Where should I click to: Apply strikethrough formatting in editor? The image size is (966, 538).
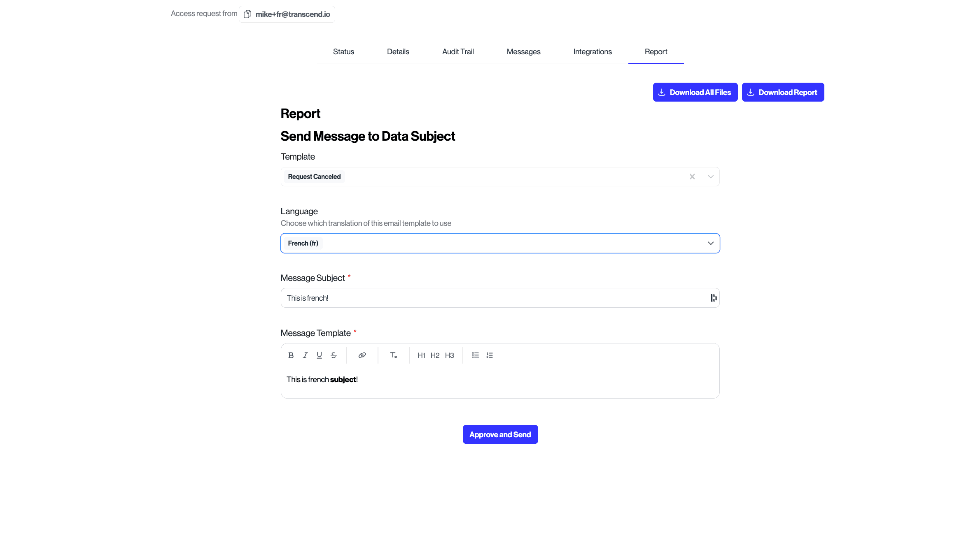(x=334, y=355)
